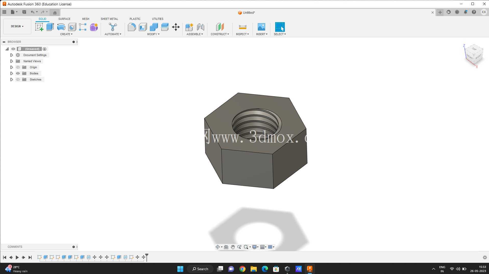Activate the Move/Copy tool
Image resolution: width=489 pixels, height=274 pixels.
click(x=176, y=27)
